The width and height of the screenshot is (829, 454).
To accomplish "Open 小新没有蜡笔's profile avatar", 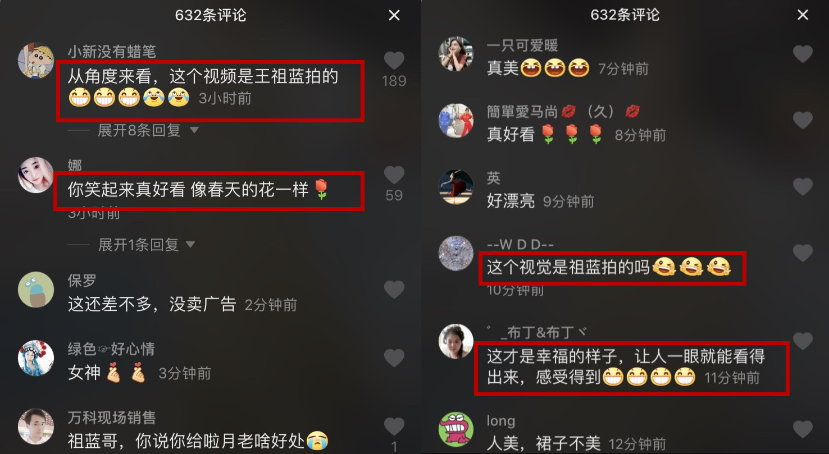I will point(36,61).
